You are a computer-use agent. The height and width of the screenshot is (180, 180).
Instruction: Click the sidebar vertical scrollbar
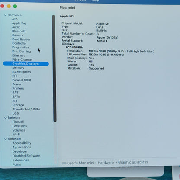[x=54, y=68]
